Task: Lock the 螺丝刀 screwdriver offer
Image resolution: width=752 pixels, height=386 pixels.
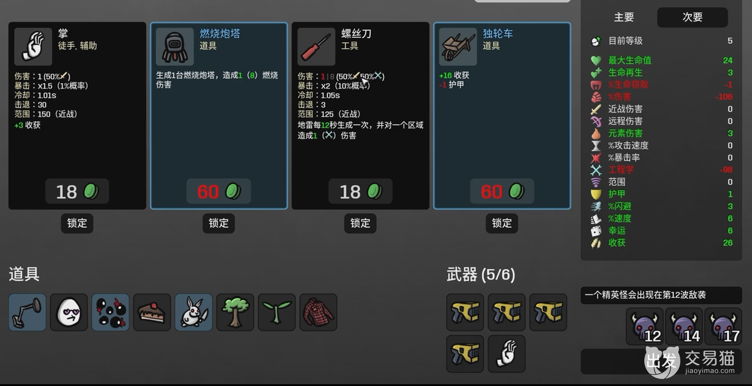Action: pyautogui.click(x=360, y=223)
